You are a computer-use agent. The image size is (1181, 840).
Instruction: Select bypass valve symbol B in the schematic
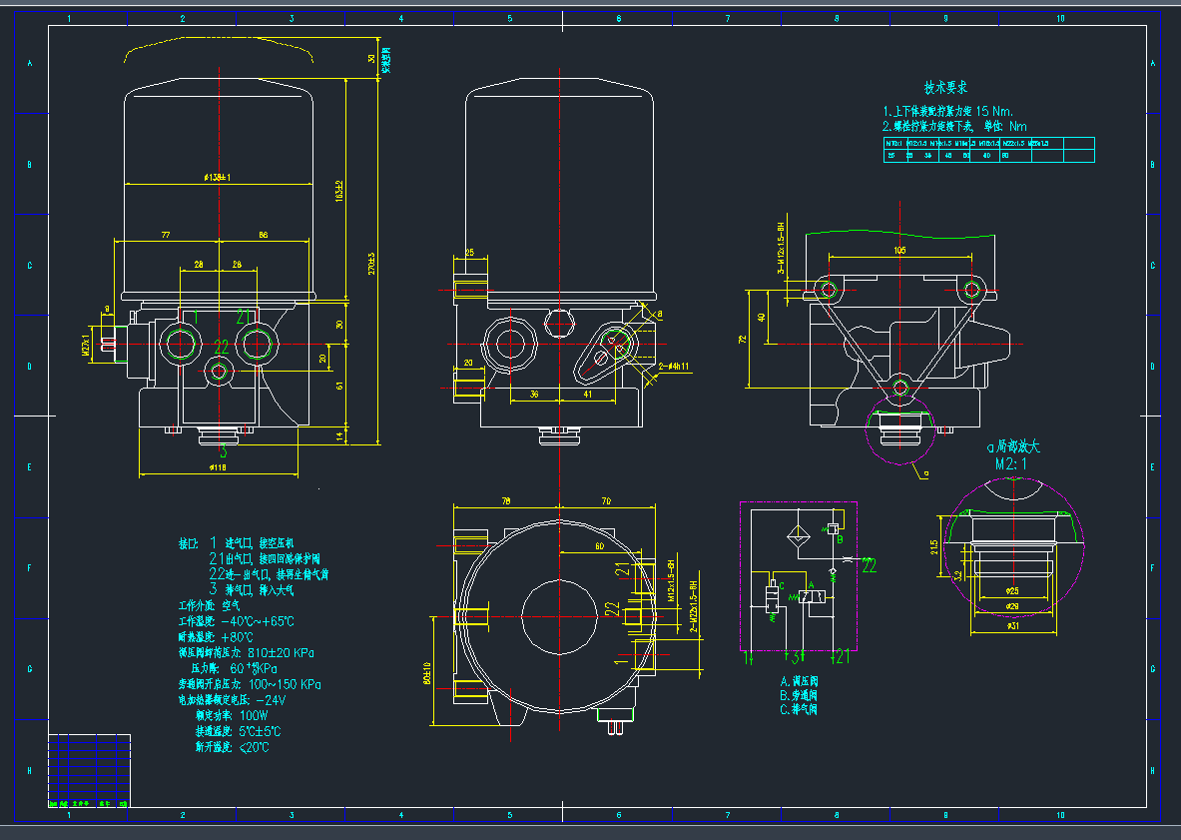[x=833, y=529]
